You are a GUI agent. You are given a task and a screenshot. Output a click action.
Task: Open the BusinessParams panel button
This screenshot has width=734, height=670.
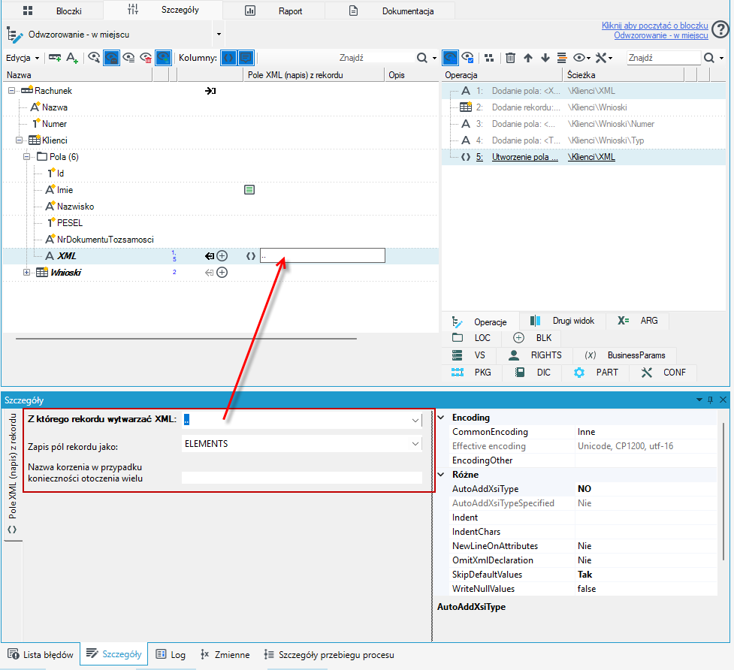tap(625, 355)
